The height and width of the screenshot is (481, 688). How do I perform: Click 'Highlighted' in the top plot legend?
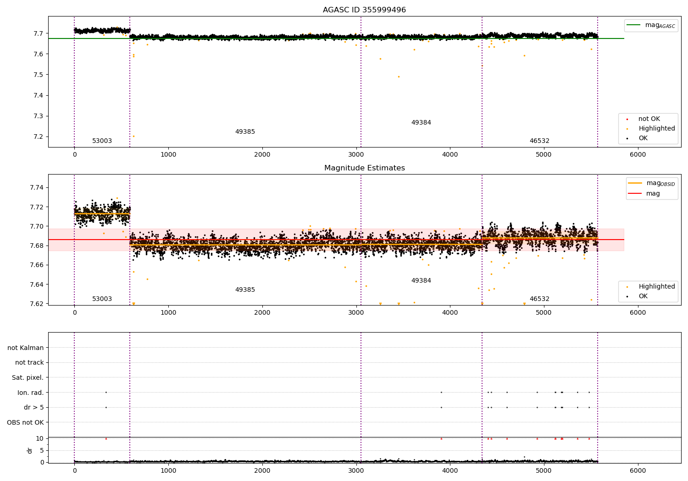pos(657,129)
